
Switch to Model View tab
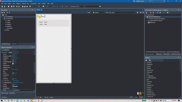159,54
